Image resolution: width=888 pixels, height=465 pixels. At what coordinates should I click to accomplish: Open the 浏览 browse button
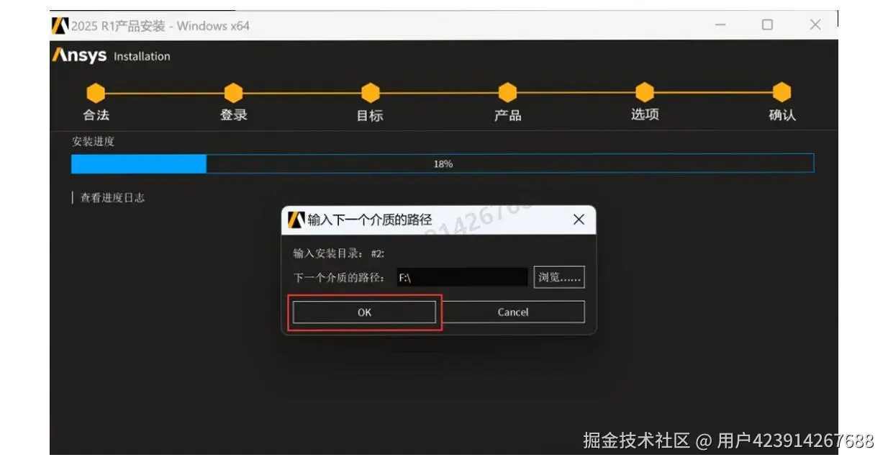[559, 276]
